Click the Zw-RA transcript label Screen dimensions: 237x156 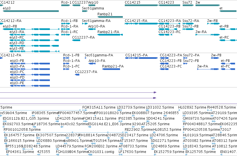[x=201, y=32]
